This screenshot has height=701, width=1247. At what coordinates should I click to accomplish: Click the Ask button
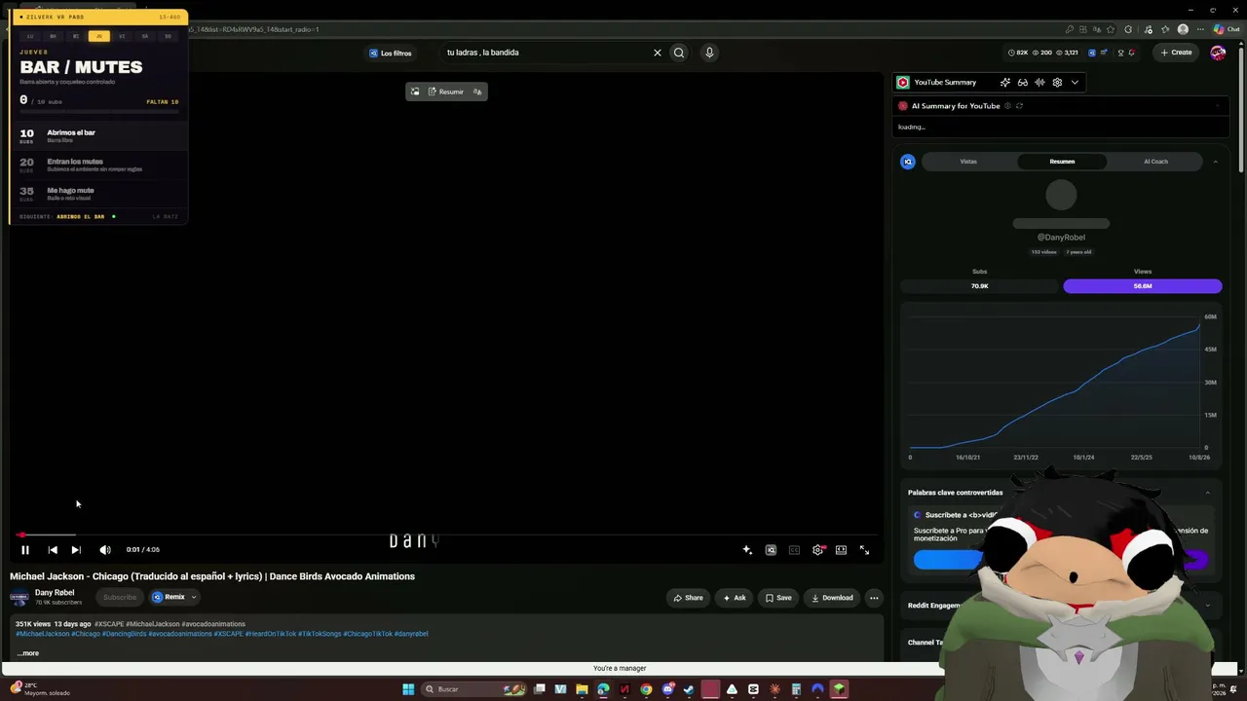point(735,598)
